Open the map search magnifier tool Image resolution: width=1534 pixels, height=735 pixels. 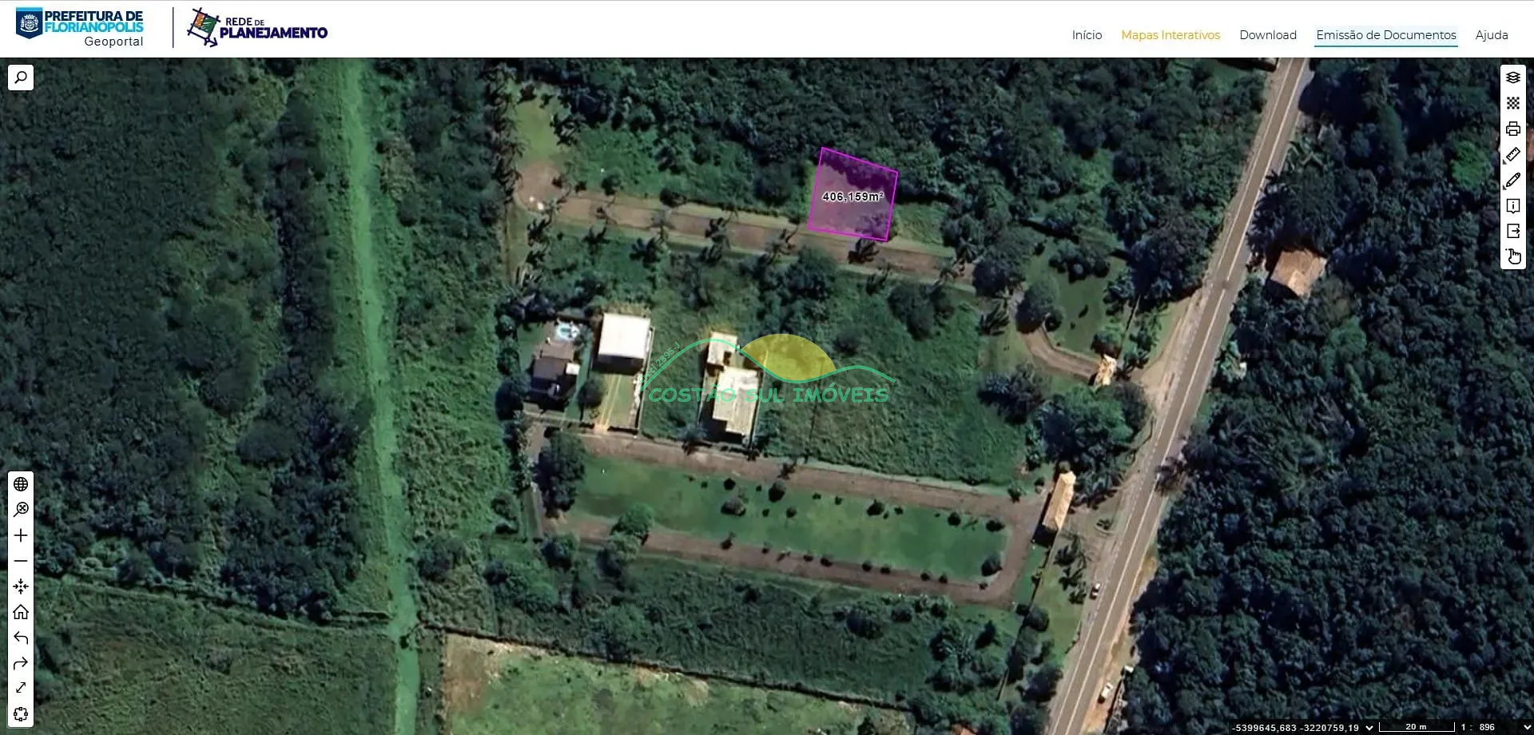point(21,77)
